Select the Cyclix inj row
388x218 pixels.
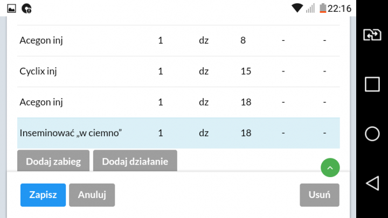pos(178,72)
